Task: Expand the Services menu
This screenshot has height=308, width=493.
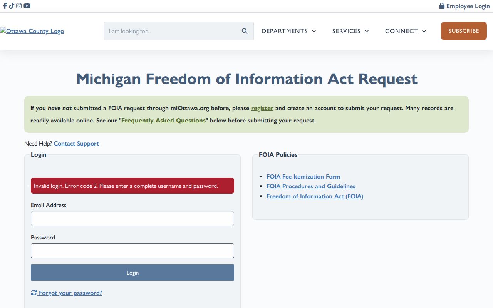Action: (351, 31)
